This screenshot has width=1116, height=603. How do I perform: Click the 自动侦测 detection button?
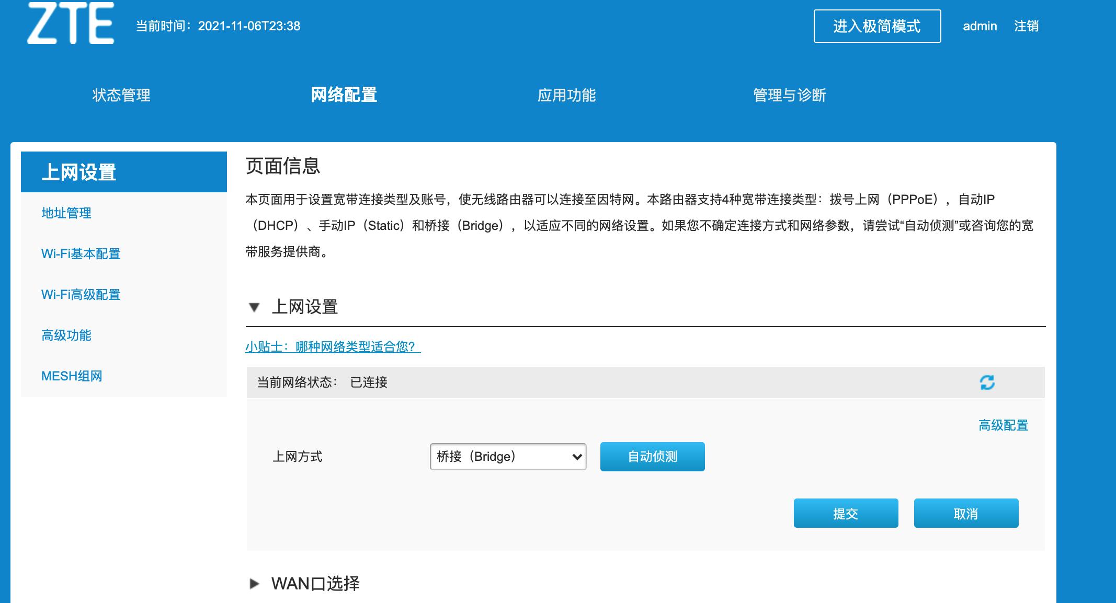point(652,456)
